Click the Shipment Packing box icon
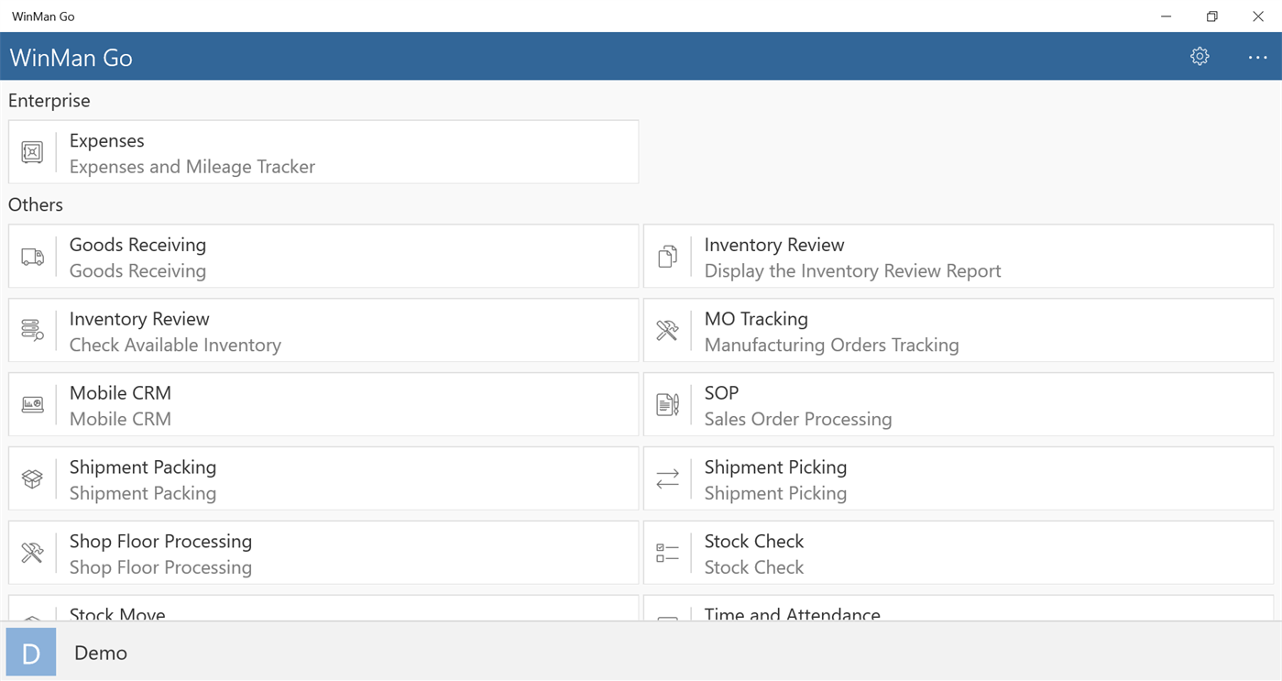 [32, 479]
